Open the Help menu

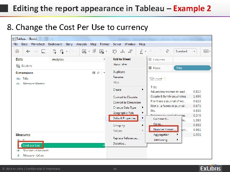click(142, 44)
